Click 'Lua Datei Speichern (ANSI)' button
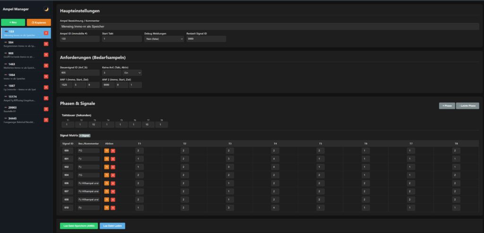The image size is (484, 233). pos(78,226)
